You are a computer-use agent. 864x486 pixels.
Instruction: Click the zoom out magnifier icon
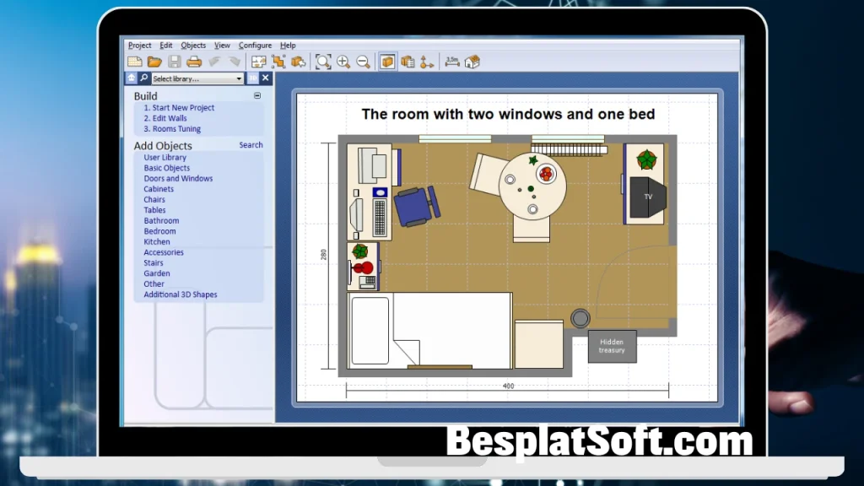point(363,62)
